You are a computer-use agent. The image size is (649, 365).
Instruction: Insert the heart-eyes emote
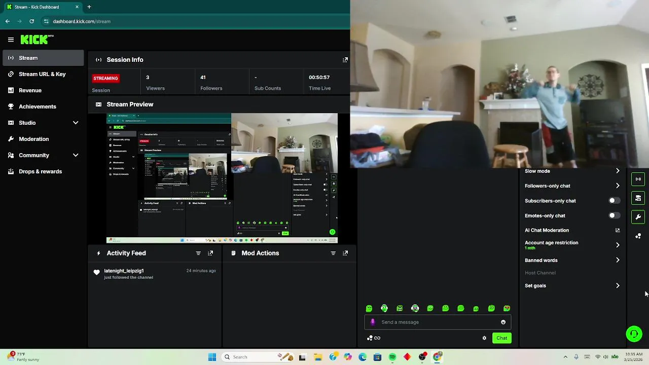pos(507,308)
